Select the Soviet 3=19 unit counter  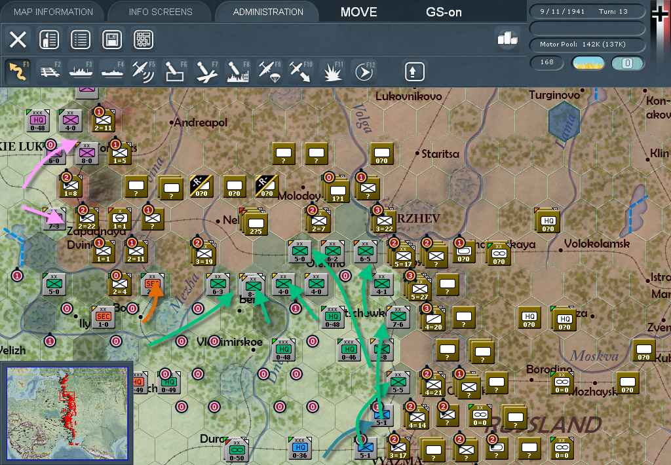tap(204, 253)
